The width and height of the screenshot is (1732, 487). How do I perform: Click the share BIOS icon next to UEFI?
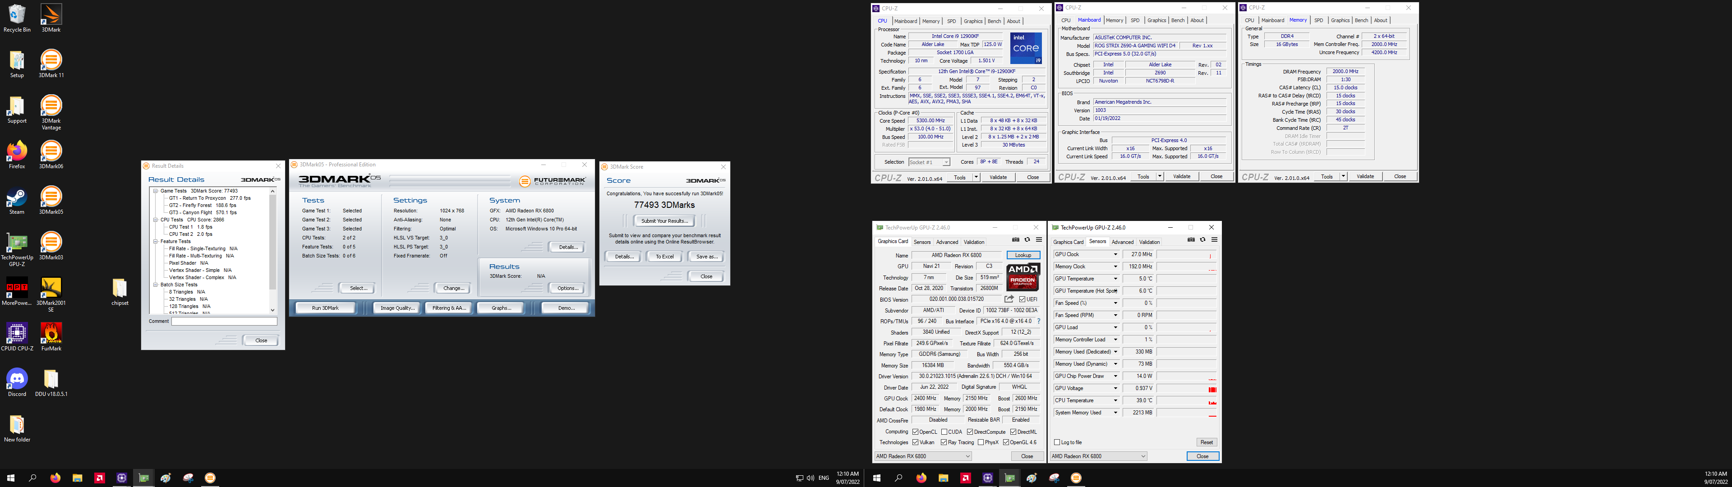tap(1009, 299)
